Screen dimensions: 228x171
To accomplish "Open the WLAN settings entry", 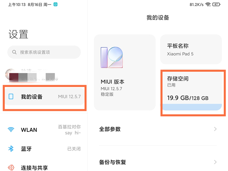I will tap(44, 130).
